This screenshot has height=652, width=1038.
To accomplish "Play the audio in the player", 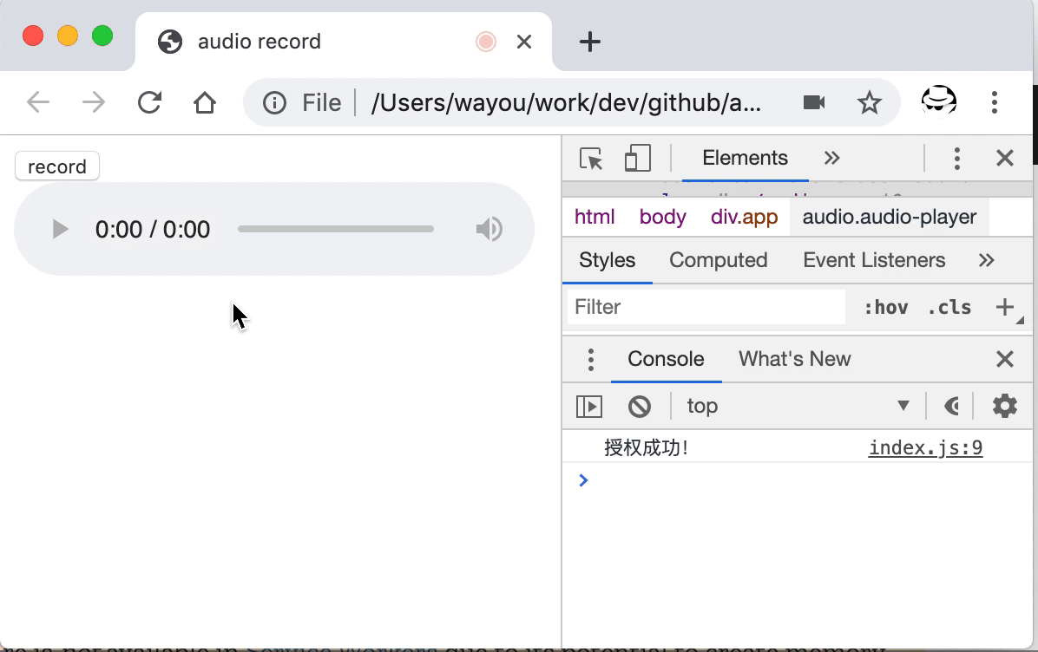I will (60, 229).
